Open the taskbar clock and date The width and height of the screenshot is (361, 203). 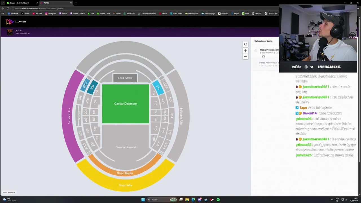coord(354,200)
